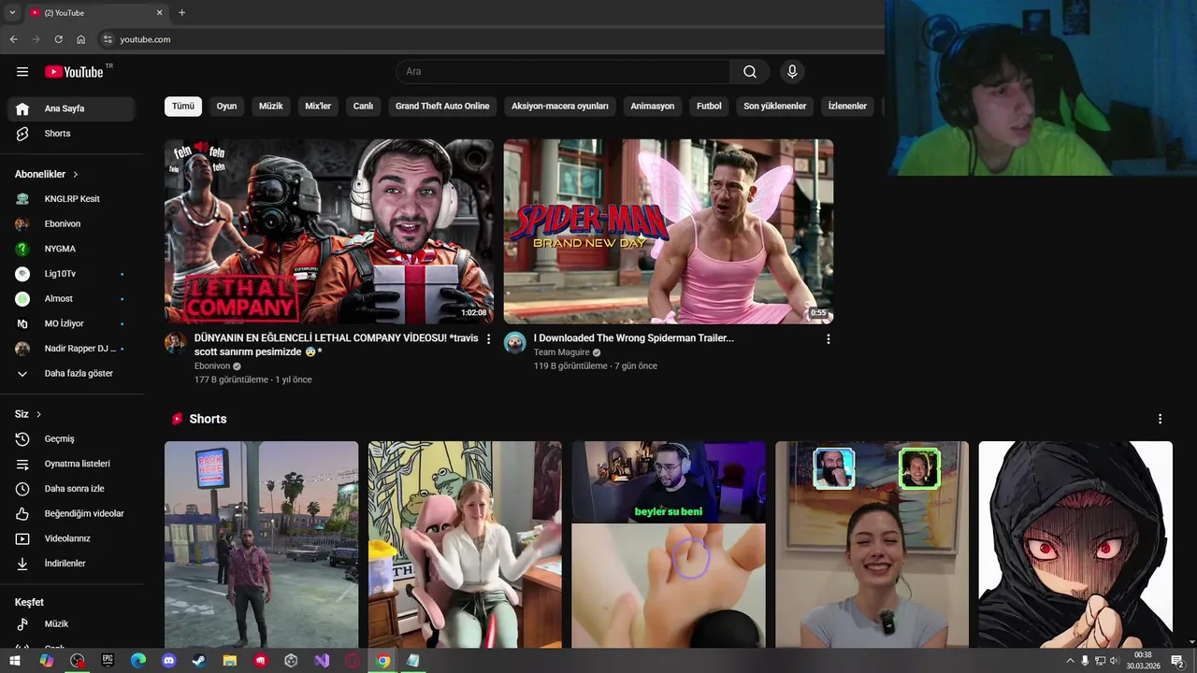Open Chrome tab search dropdown

coord(12,13)
